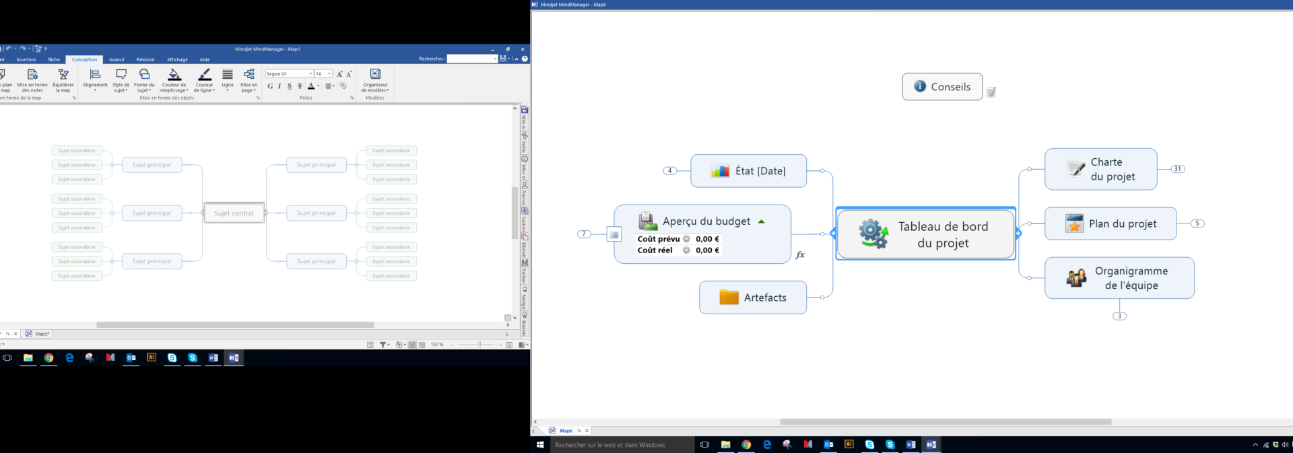The image size is (1293, 453).
Task: Click the zoom slider in status bar
Action: pyautogui.click(x=479, y=345)
